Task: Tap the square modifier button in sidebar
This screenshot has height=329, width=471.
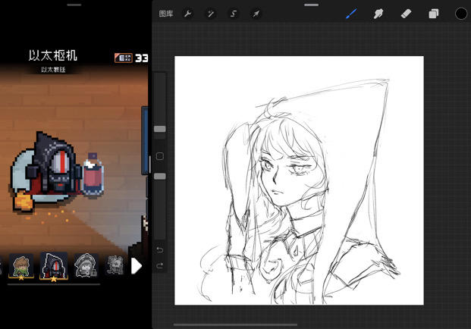Action: pos(160,156)
